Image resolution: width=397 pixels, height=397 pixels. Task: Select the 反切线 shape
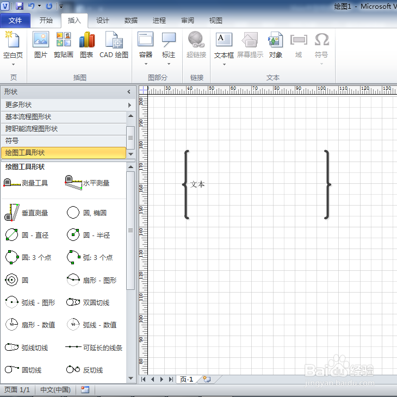pos(84,370)
